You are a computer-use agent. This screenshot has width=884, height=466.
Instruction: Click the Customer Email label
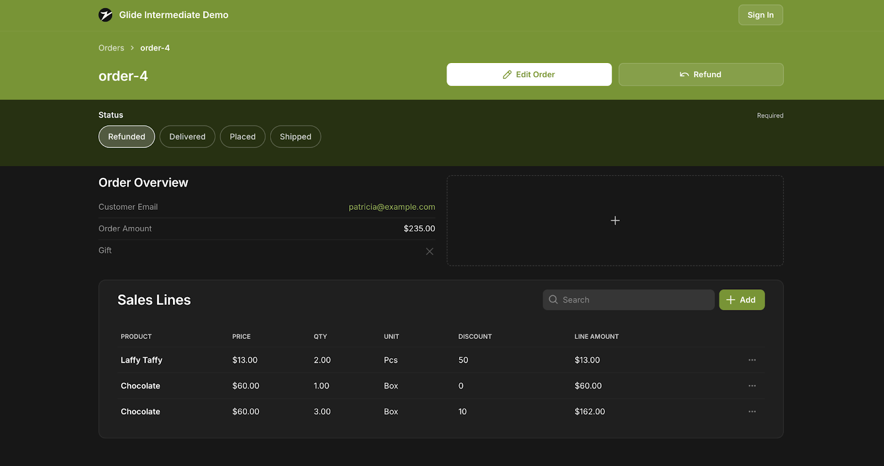(128, 207)
